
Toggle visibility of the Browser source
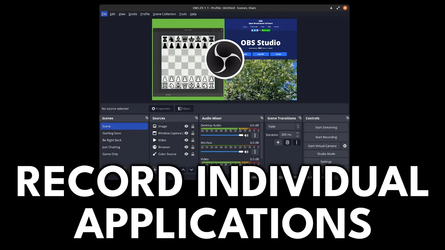point(186,147)
